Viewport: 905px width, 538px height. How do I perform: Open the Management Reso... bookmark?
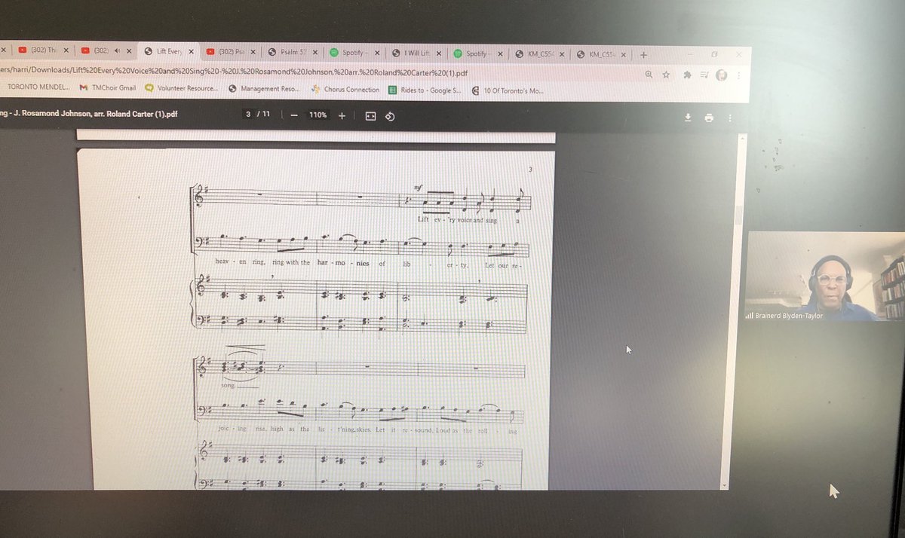(x=264, y=89)
